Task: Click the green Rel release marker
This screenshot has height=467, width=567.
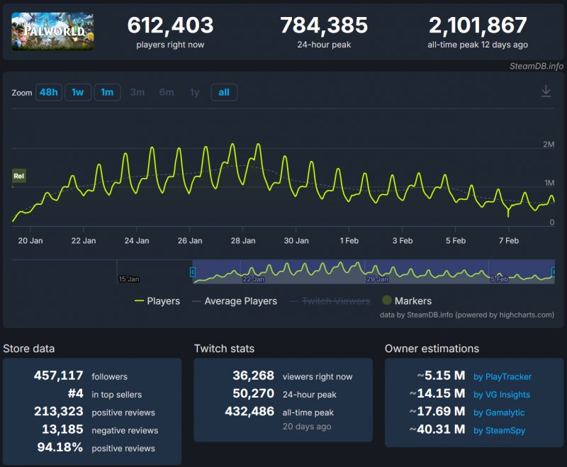Action: (19, 176)
